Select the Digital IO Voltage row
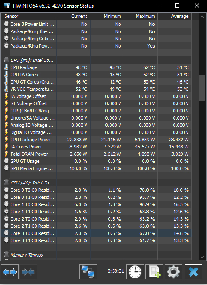Viewport: 207px width, 285px height. coord(97,132)
